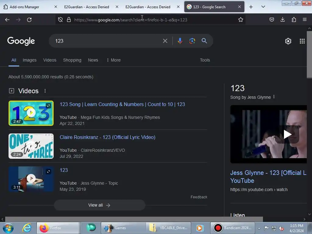Click the horizontal scrollbar right arrow

click(x=304, y=219)
